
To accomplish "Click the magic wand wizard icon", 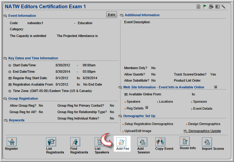I will click(223, 6).
